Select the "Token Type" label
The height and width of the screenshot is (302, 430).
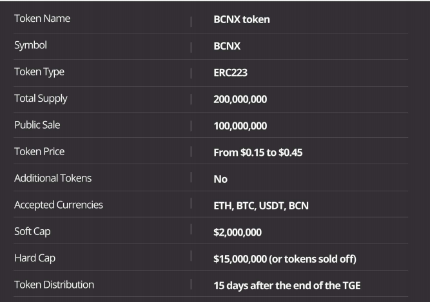coord(39,72)
